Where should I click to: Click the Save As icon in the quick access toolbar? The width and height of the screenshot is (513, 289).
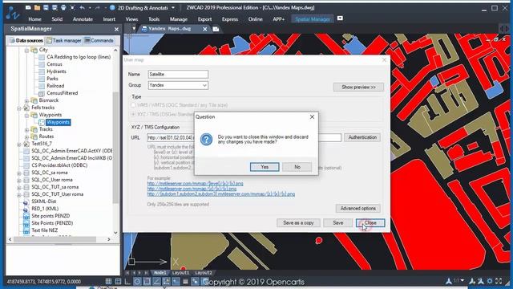tap(55, 7)
